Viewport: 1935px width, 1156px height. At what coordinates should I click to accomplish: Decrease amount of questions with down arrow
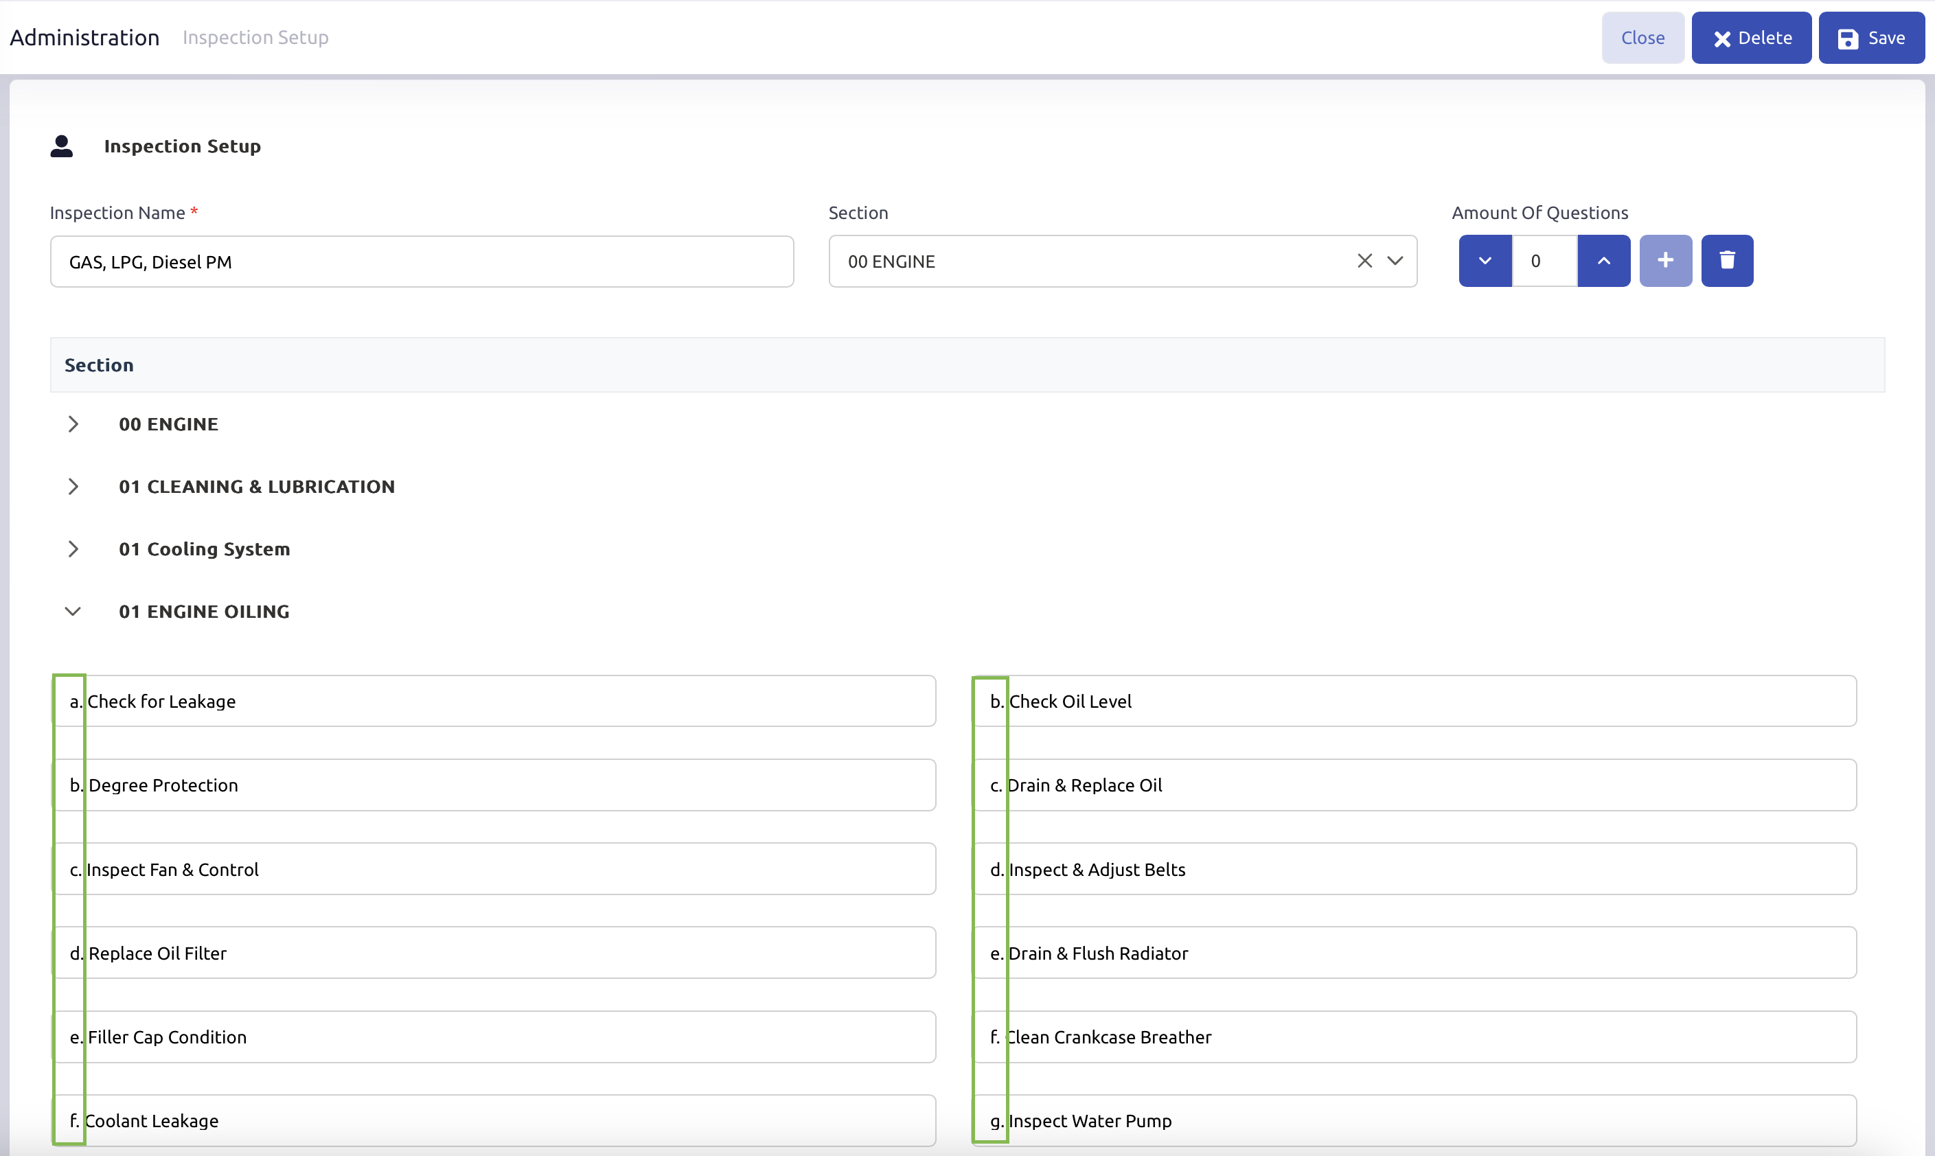[x=1485, y=261]
